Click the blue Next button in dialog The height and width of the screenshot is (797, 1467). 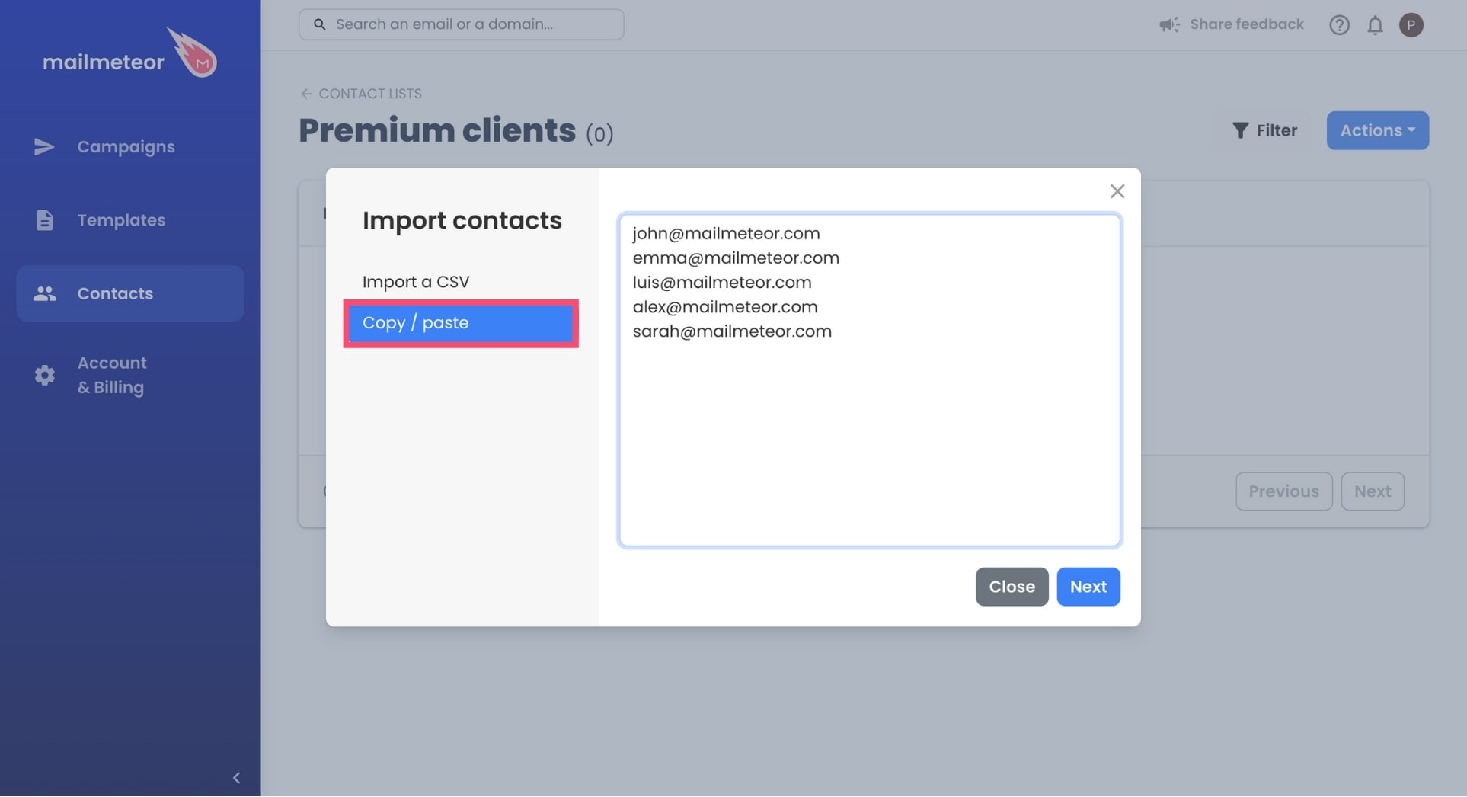click(x=1088, y=587)
